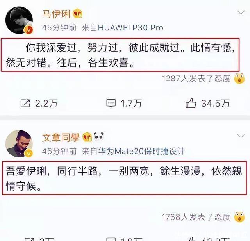Tap the 马伊琍 username link
Screen dimensions: 250x241
56,14
